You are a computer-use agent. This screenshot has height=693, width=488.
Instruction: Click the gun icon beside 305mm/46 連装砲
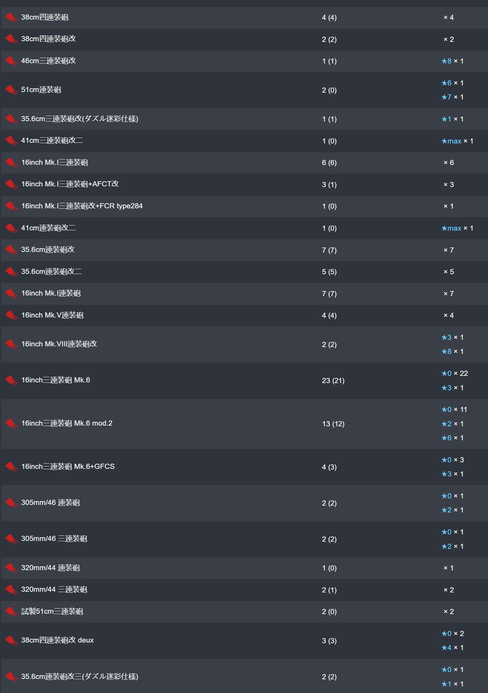(11, 503)
